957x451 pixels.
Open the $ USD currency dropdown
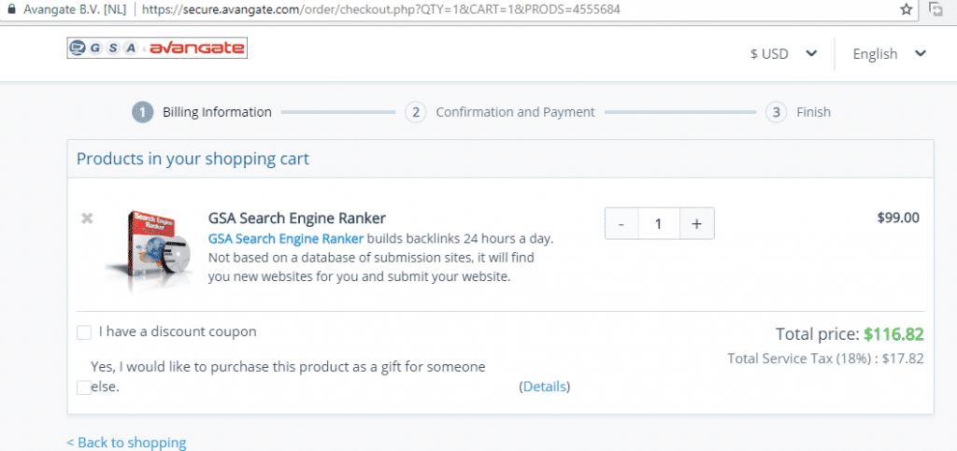click(x=784, y=53)
